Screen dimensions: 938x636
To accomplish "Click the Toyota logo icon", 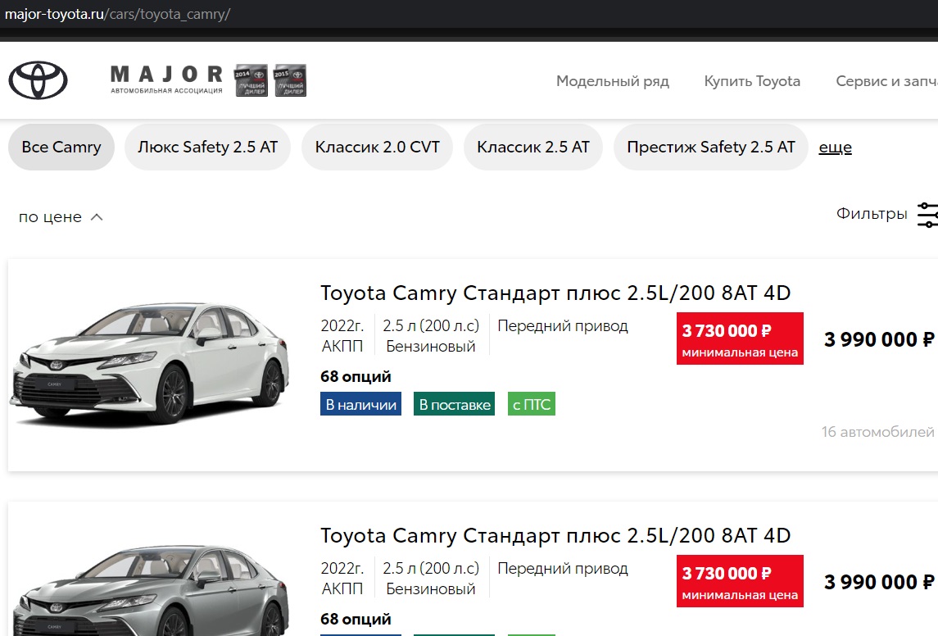I will click(x=38, y=80).
